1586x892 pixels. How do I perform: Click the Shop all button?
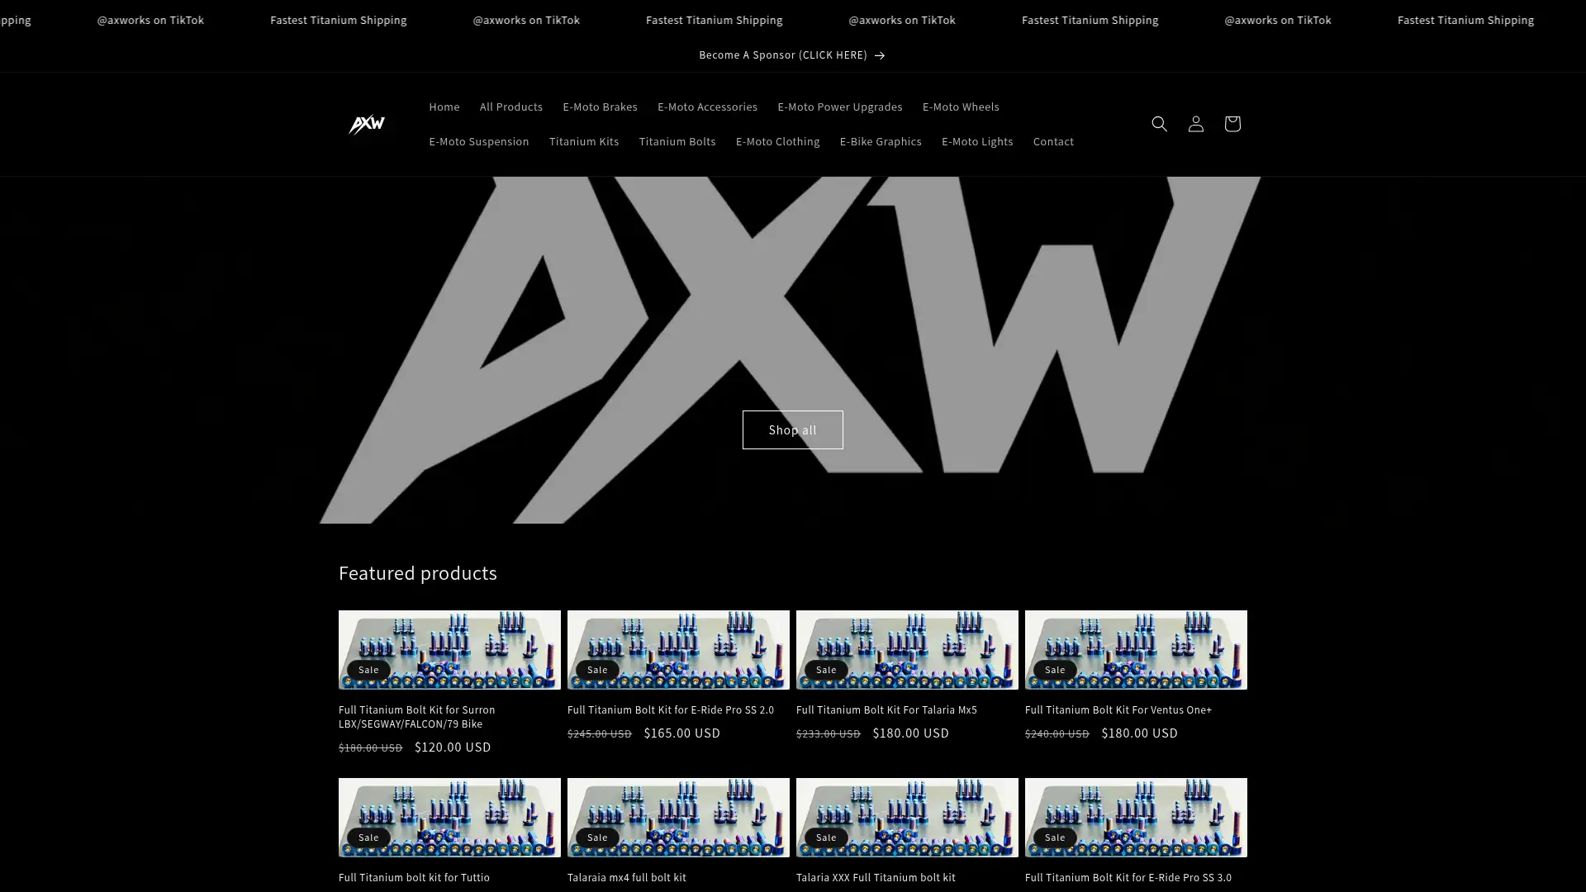(x=792, y=429)
